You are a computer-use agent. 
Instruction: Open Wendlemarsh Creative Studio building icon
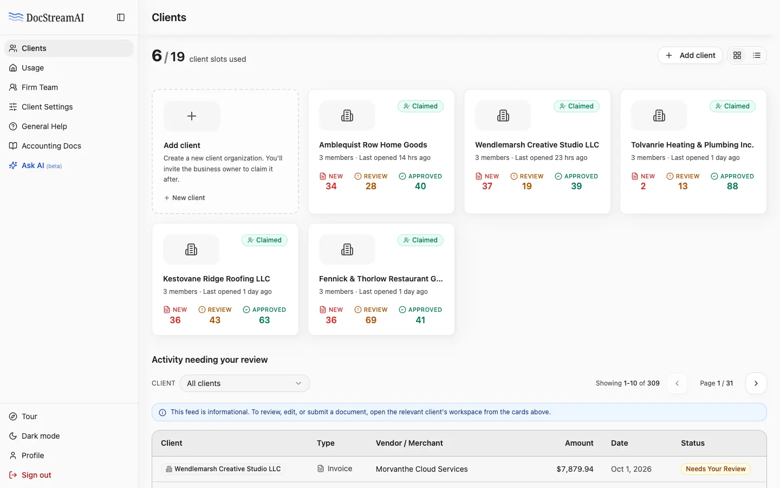pos(503,115)
